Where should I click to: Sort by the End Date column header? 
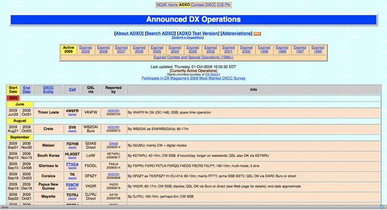[27, 89]
